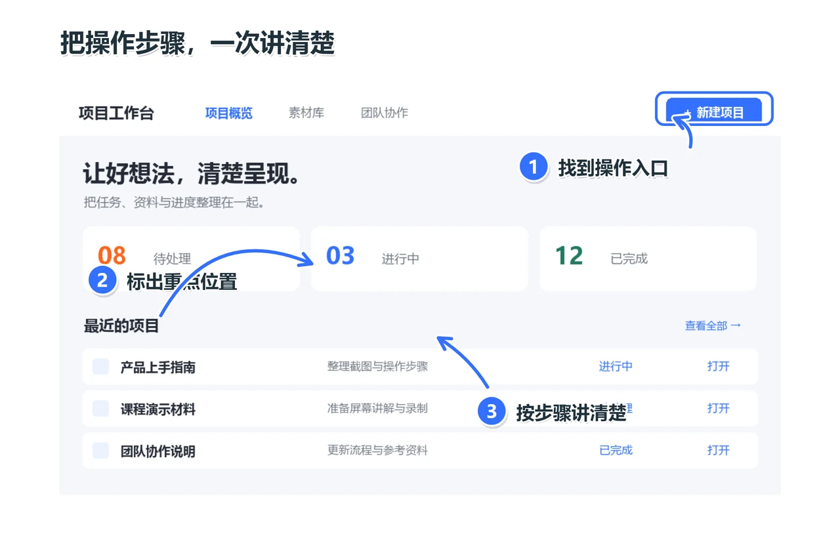The image size is (840, 538).
Task: Click the description 准备屏幕讲解与录制
Action: click(377, 408)
